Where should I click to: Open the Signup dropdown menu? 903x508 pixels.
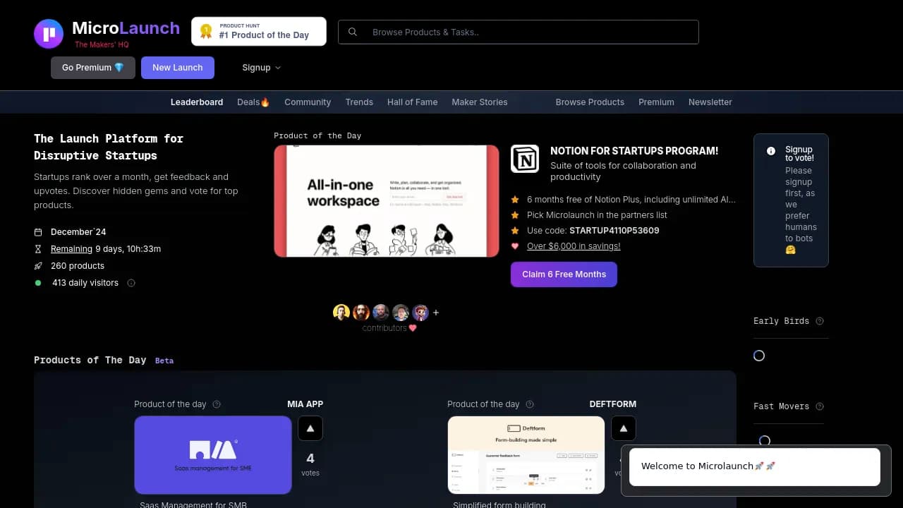coord(262,68)
